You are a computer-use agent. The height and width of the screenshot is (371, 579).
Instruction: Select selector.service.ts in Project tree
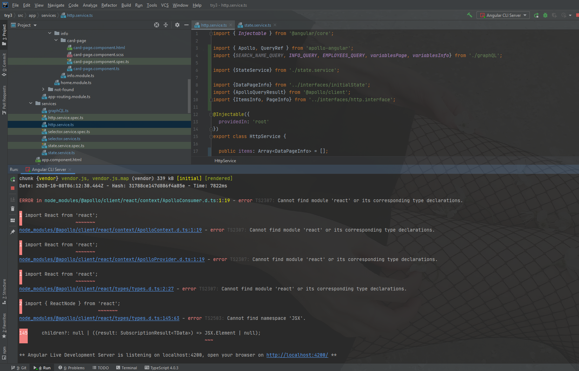pos(64,139)
